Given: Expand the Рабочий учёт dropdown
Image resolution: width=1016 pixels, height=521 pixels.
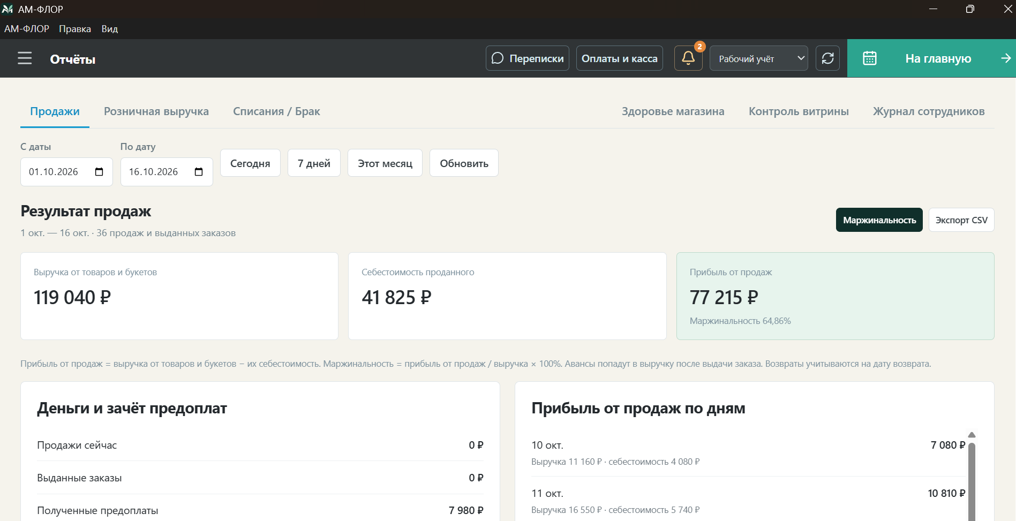Looking at the screenshot, I should tap(759, 58).
